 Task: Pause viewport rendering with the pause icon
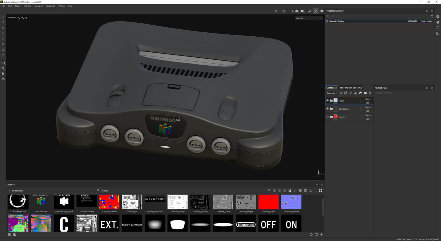pos(283,11)
